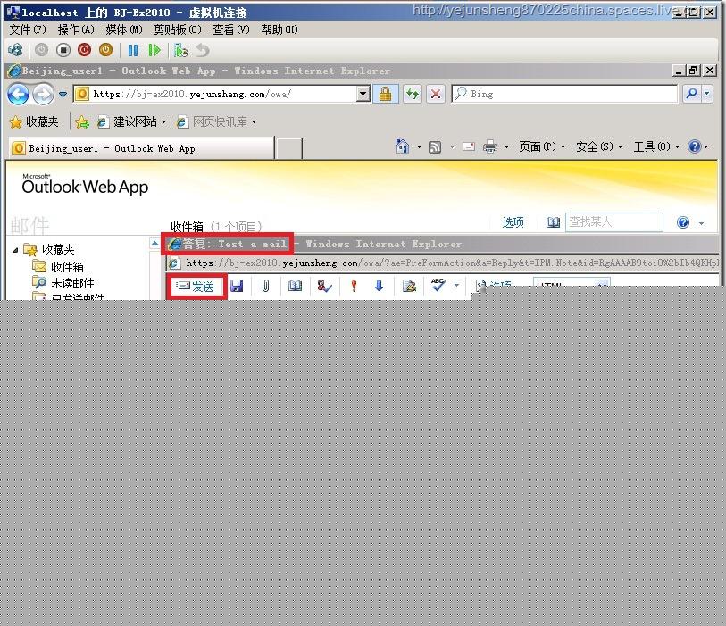
Task: Click the 查找某人 find someone field
Action: click(x=614, y=222)
